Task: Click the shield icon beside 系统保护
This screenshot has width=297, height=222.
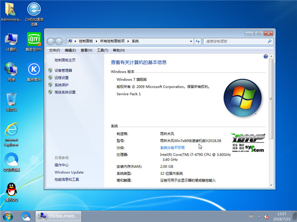Action: click(x=50, y=85)
